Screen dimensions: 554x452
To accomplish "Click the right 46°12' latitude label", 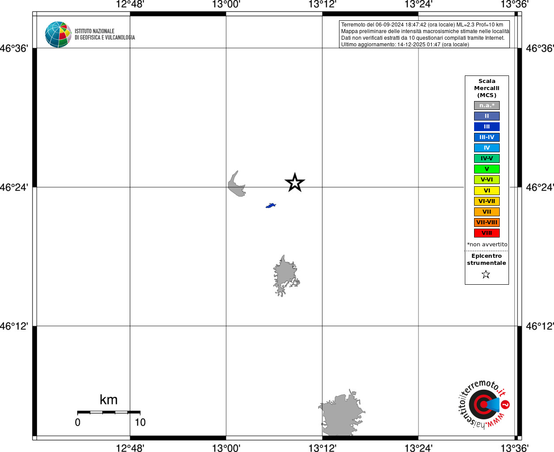I will point(540,326).
